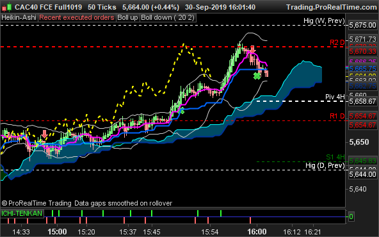Click the green X exit marker below the 16:00 candles

point(257,76)
